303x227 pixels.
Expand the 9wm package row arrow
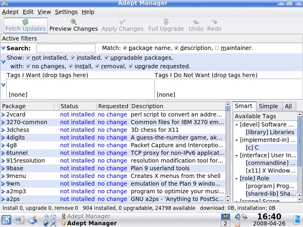click(3, 184)
